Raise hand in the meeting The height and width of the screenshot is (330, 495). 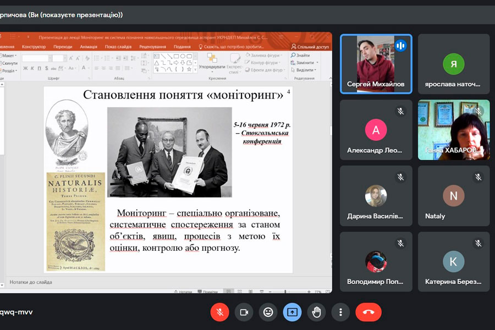click(316, 312)
